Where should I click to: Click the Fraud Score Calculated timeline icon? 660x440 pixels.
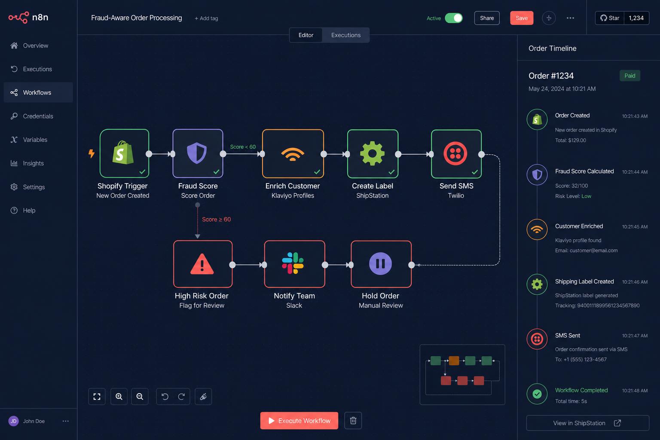click(537, 174)
